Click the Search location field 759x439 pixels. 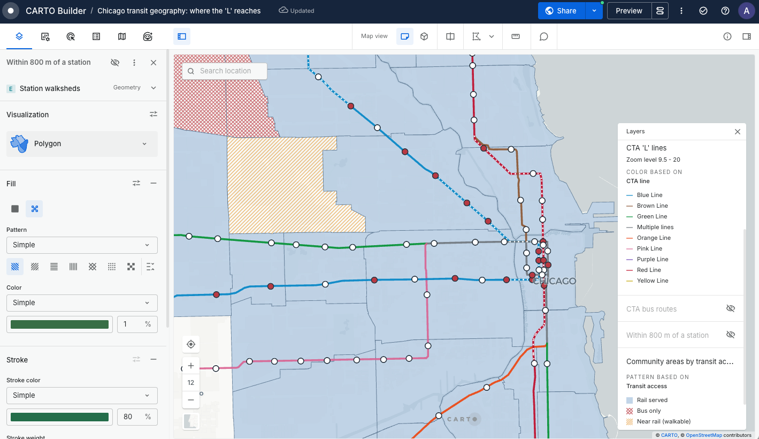click(x=224, y=71)
